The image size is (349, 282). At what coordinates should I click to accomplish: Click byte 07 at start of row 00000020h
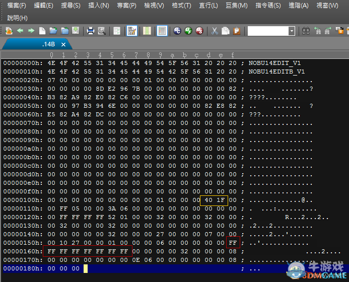pos(51,81)
